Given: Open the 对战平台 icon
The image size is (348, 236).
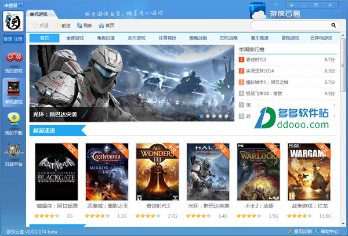Looking at the screenshot, I should (14, 150).
